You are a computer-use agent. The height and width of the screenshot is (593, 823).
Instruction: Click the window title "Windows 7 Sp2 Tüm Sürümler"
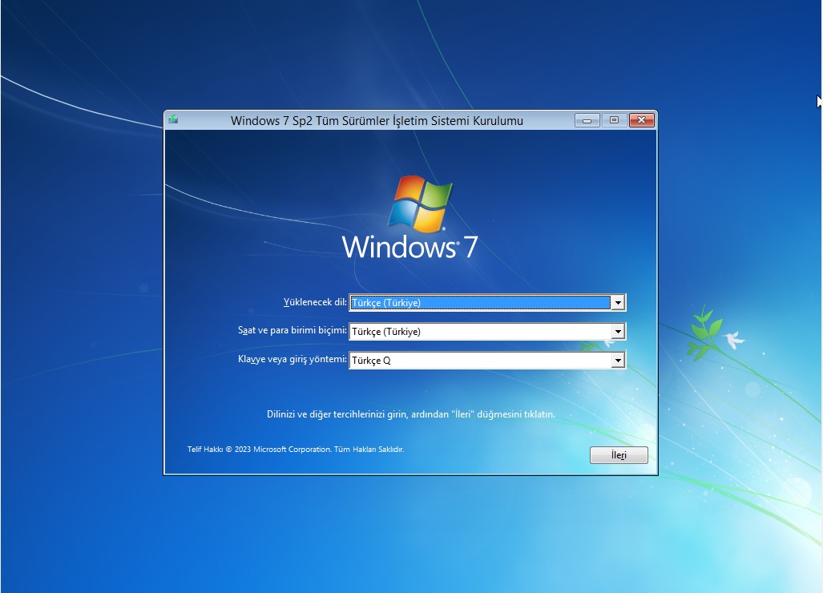coord(377,121)
